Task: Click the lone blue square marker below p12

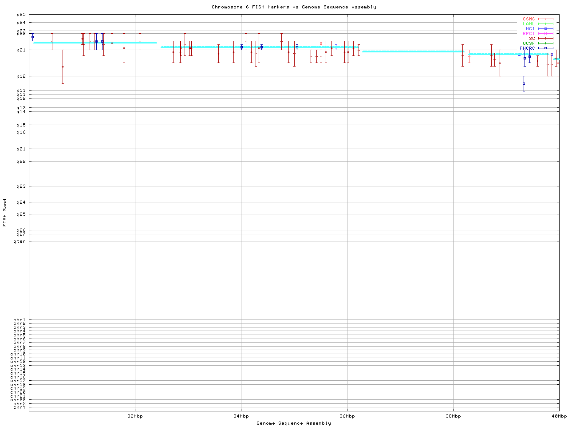Action: 524,83
